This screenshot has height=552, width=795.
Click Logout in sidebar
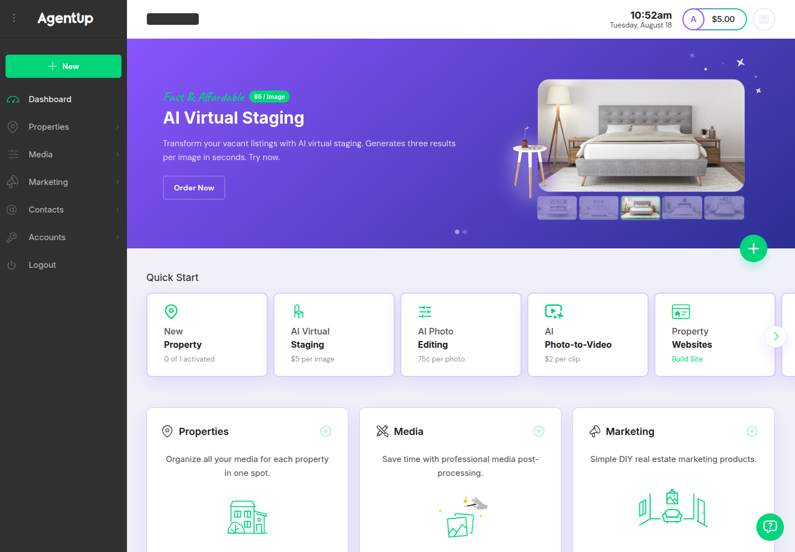63,265
